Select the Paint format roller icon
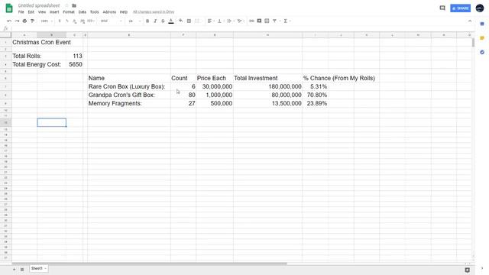The height and width of the screenshot is (275, 489). click(32, 21)
